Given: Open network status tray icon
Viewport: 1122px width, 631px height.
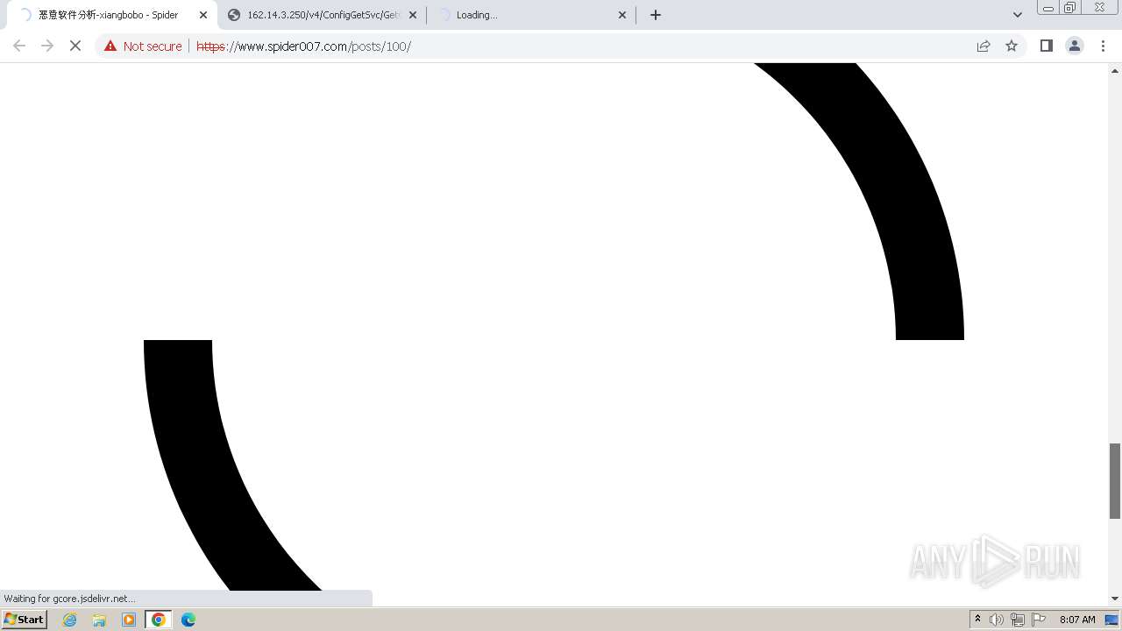Looking at the screenshot, I should click(x=1018, y=620).
